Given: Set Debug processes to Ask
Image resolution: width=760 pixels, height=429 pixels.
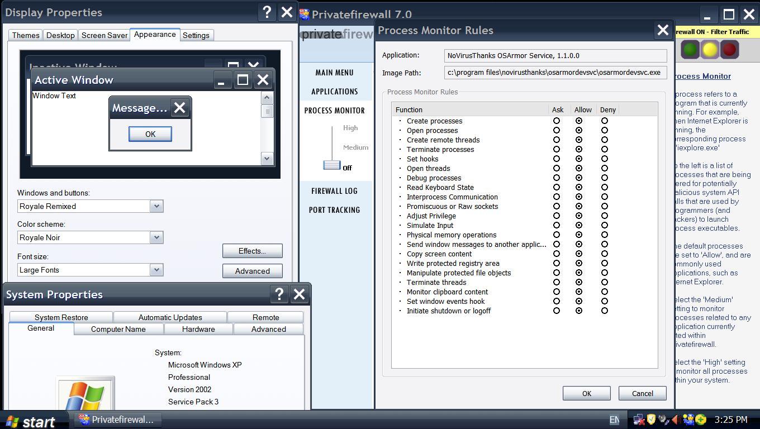Looking at the screenshot, I should [x=556, y=178].
